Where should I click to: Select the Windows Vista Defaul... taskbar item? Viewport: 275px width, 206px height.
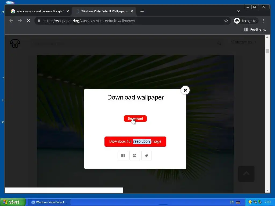tap(49, 202)
